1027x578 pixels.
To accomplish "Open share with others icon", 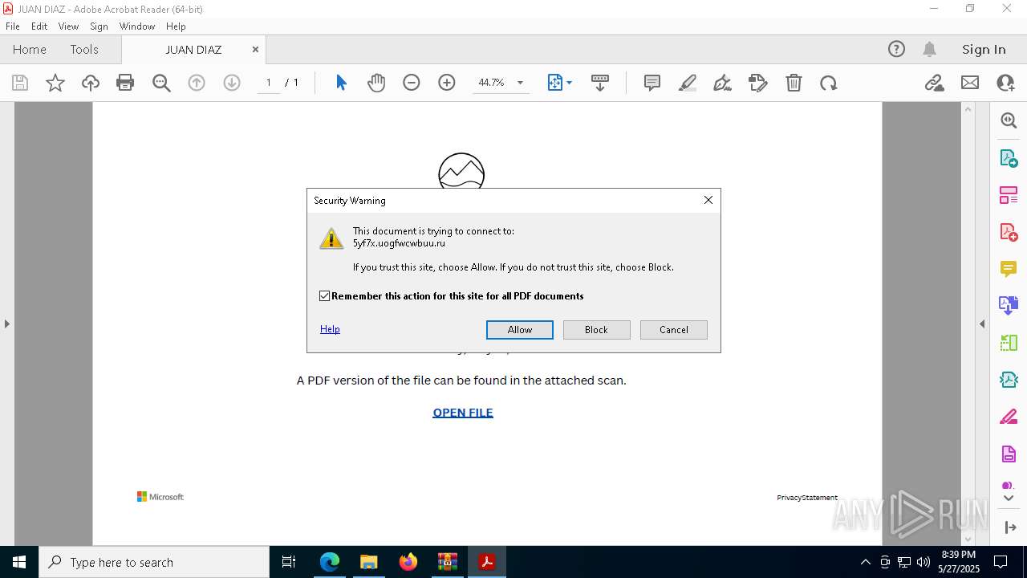I will tap(1005, 83).
